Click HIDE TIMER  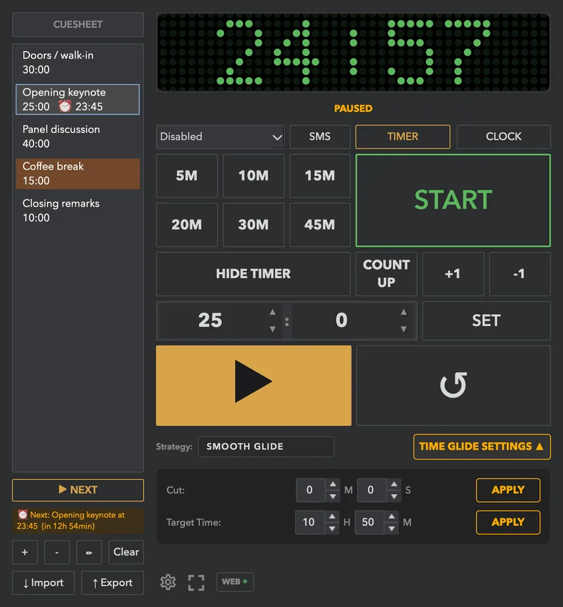(253, 274)
